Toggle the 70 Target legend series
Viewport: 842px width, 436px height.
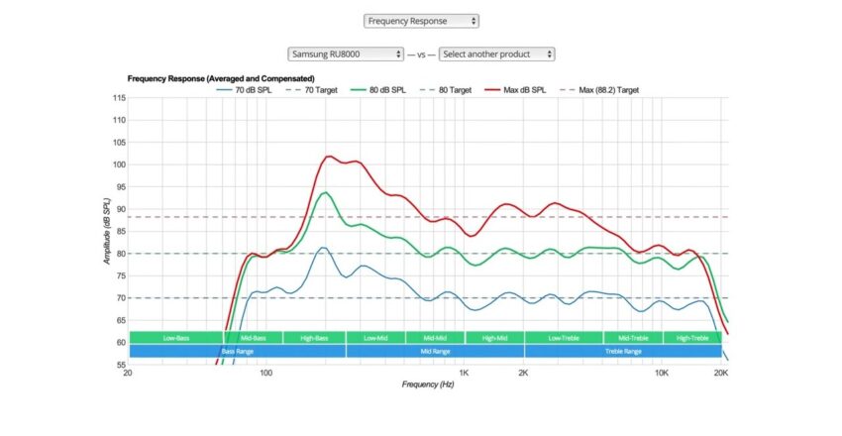click(x=312, y=90)
